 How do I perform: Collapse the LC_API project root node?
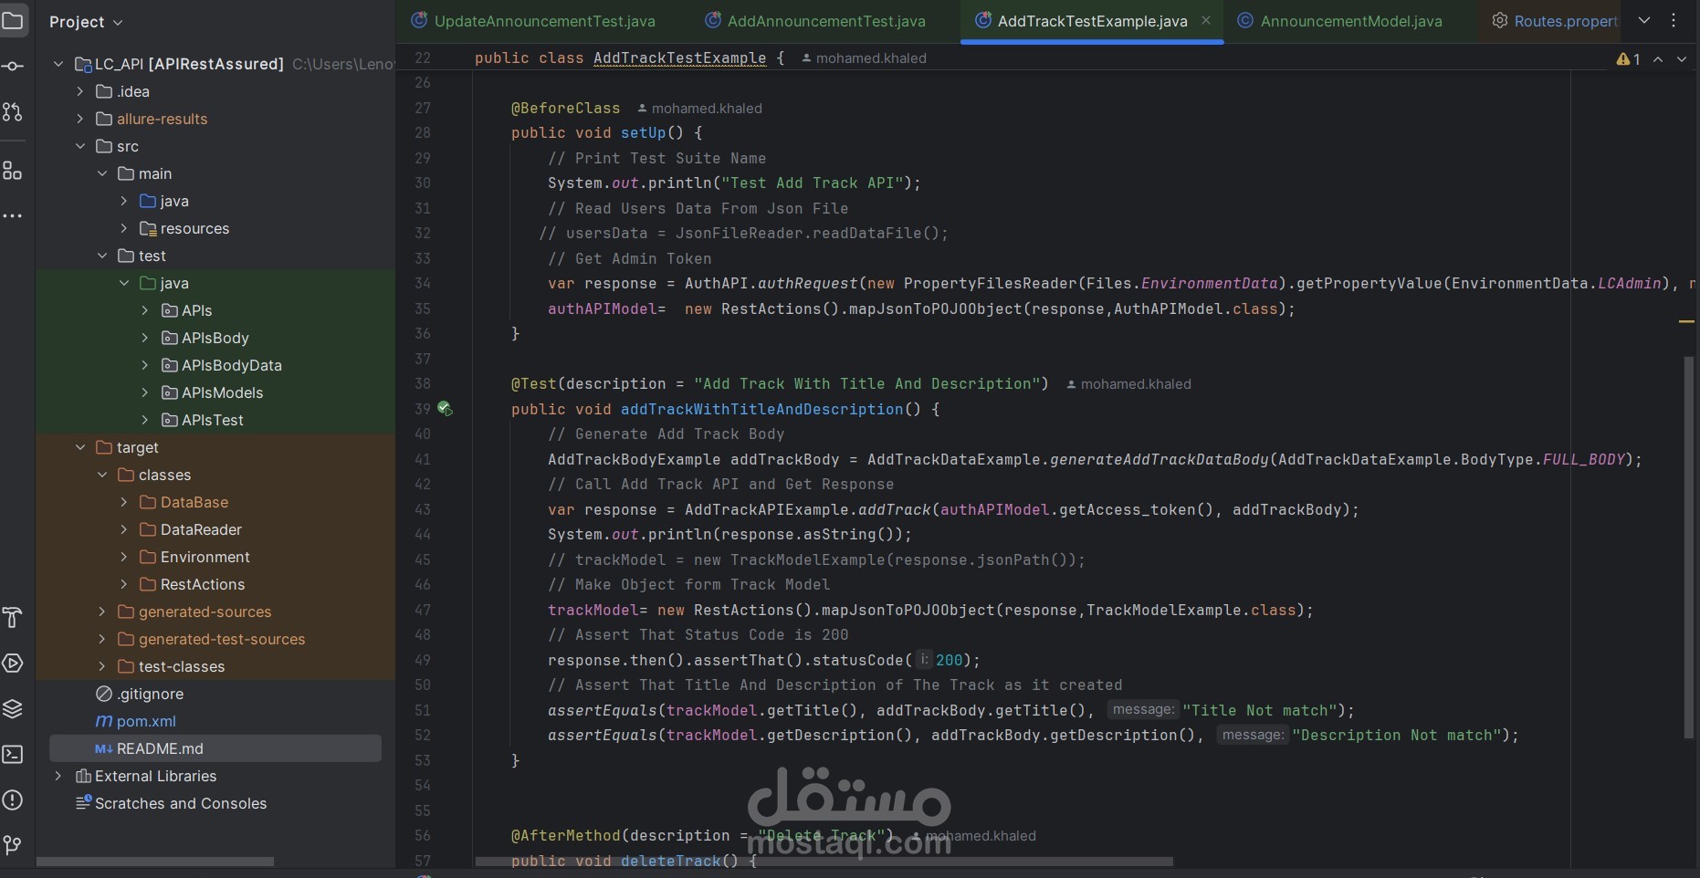point(58,64)
